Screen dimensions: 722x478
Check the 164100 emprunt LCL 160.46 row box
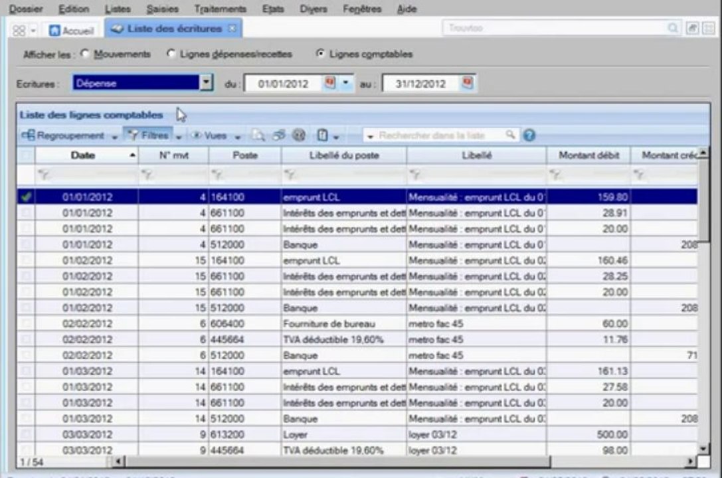(x=26, y=260)
